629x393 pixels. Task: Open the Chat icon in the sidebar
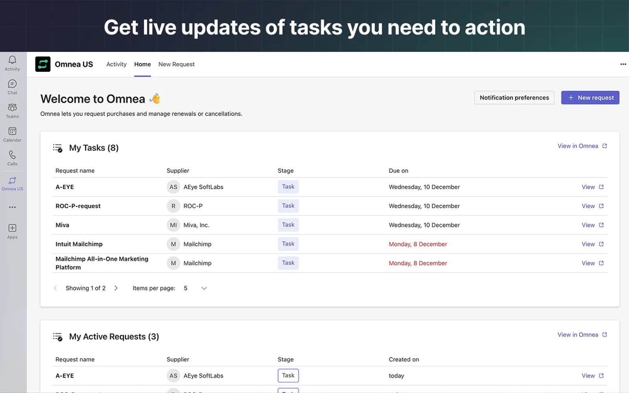click(12, 87)
